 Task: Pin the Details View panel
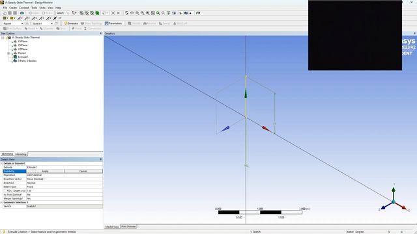(100, 159)
